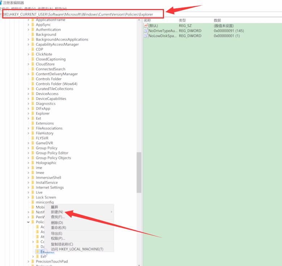Click the CloudStore folder icon
This screenshot has height=266, width=282.
33,64
